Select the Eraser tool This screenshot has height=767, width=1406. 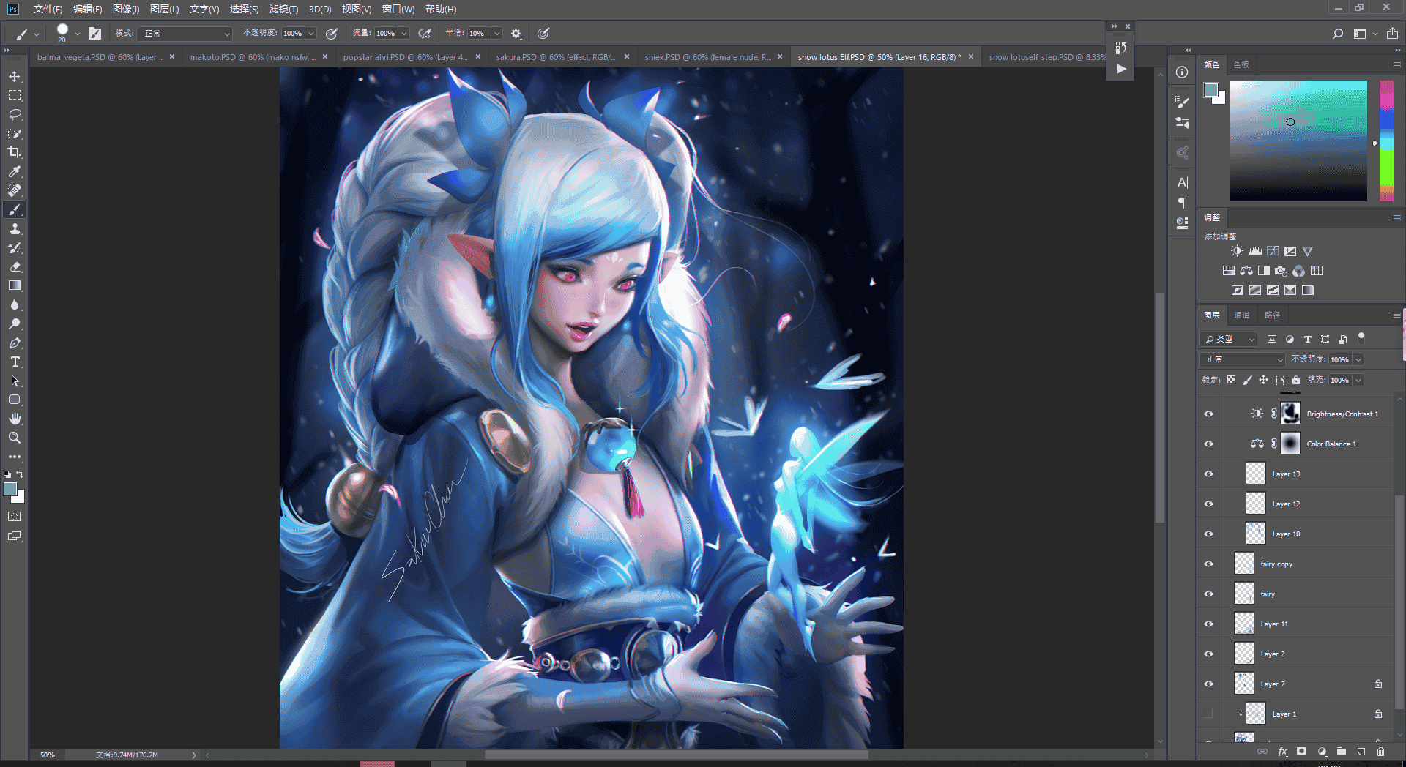15,266
